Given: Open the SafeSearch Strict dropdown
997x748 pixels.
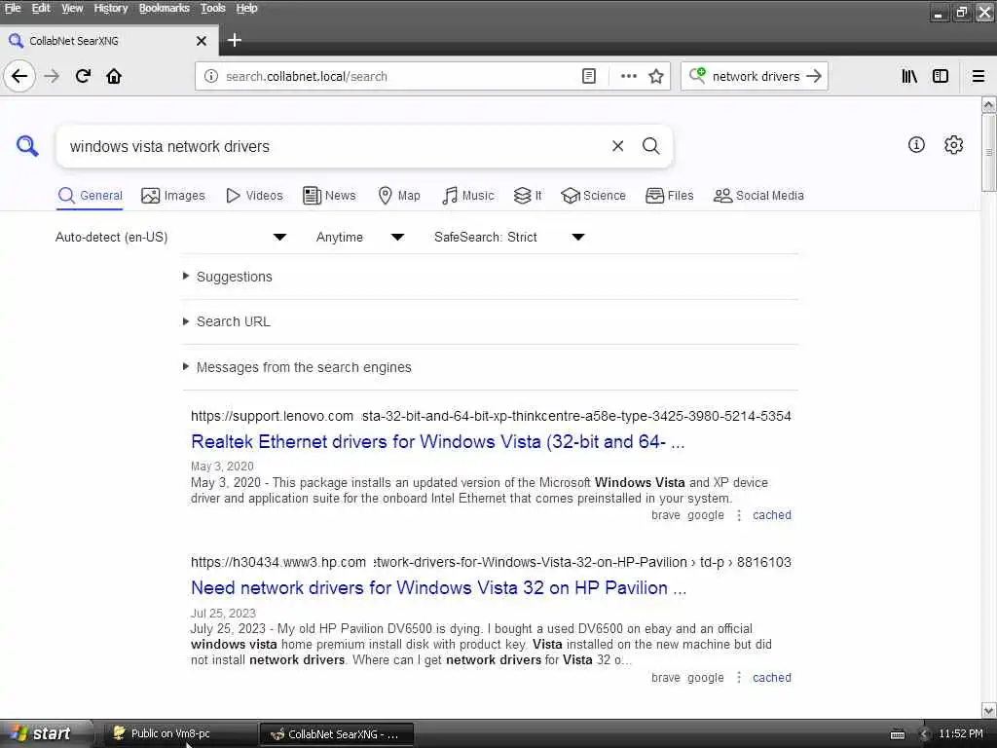Looking at the screenshot, I should (x=509, y=238).
